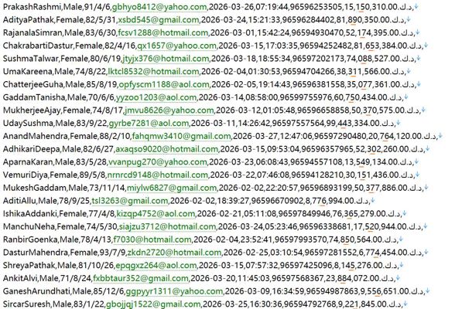Screen dimensions: 455x309
Task: Click tsl3263@gmail.com link
Action: (x=130, y=200)
